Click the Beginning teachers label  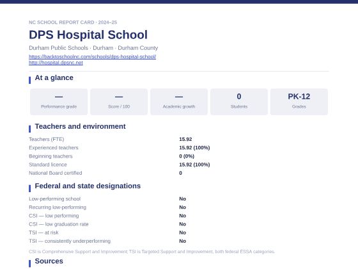click(x=51, y=156)
